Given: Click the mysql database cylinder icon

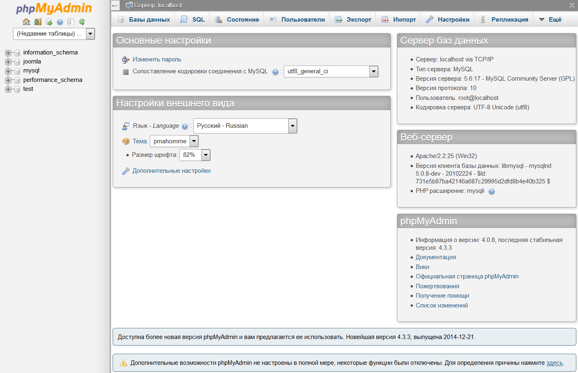Looking at the screenshot, I should [17, 71].
